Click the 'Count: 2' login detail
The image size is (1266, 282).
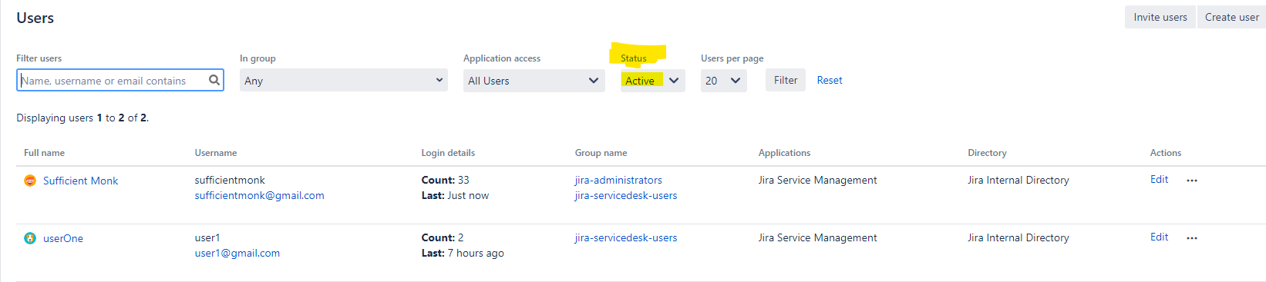point(443,237)
